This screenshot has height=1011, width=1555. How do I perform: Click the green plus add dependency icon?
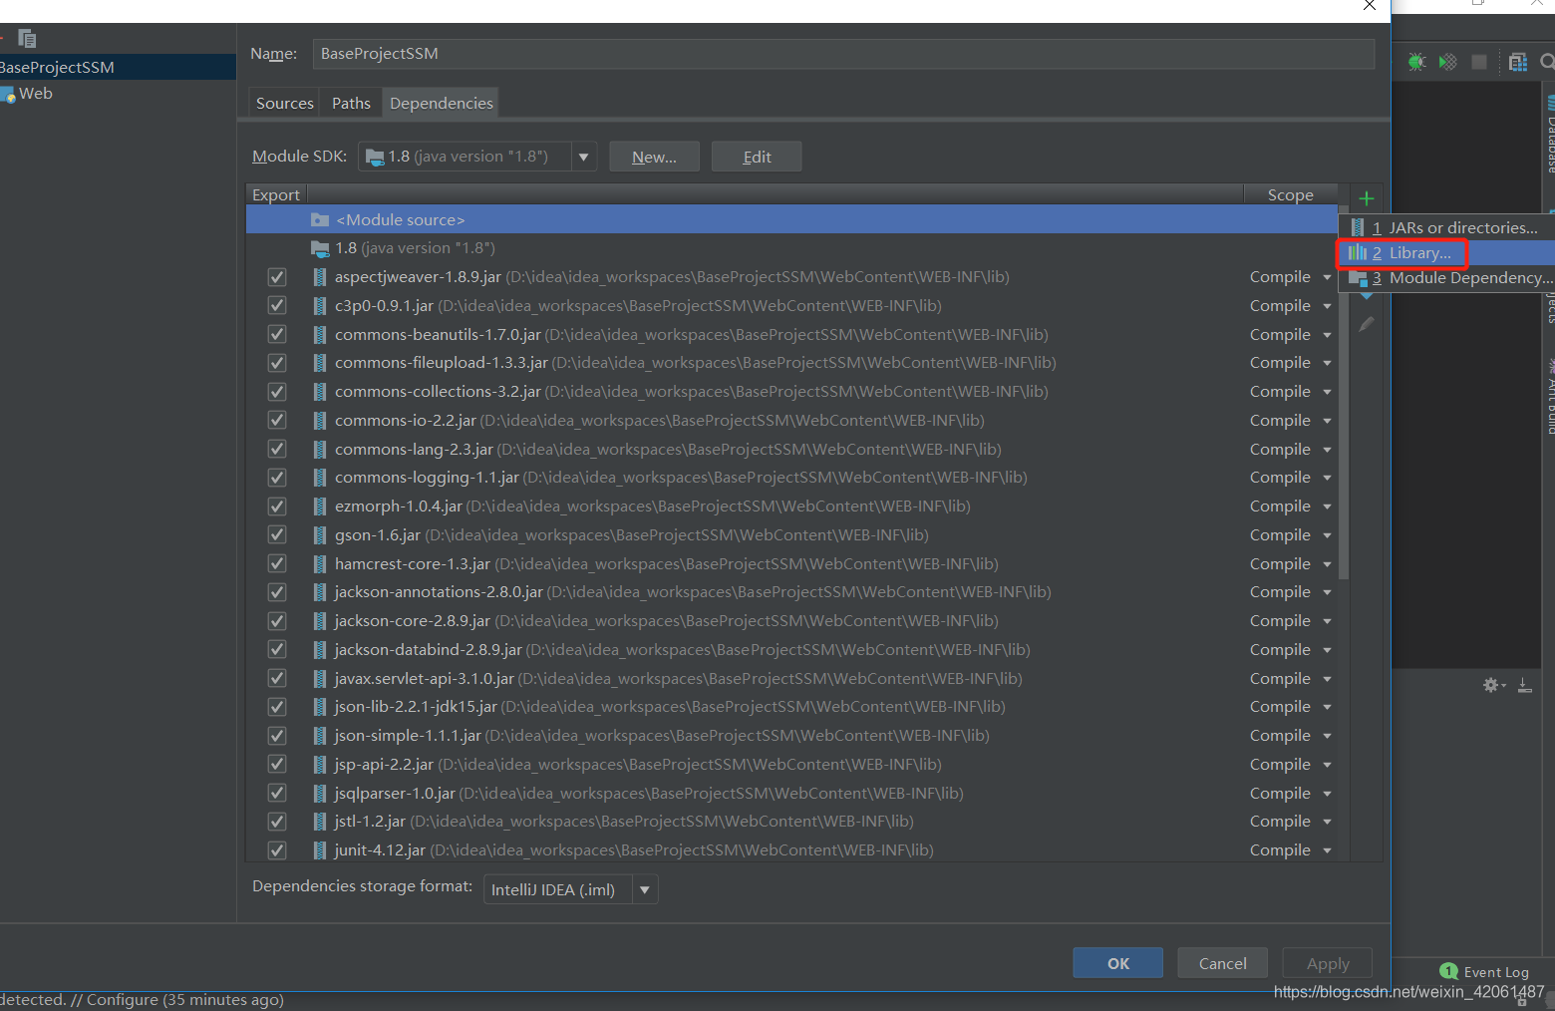coord(1367,197)
